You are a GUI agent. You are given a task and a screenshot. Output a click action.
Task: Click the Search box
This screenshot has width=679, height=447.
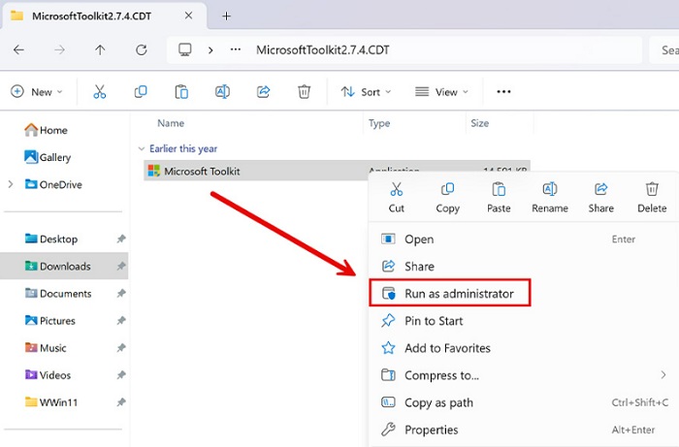[x=664, y=50]
